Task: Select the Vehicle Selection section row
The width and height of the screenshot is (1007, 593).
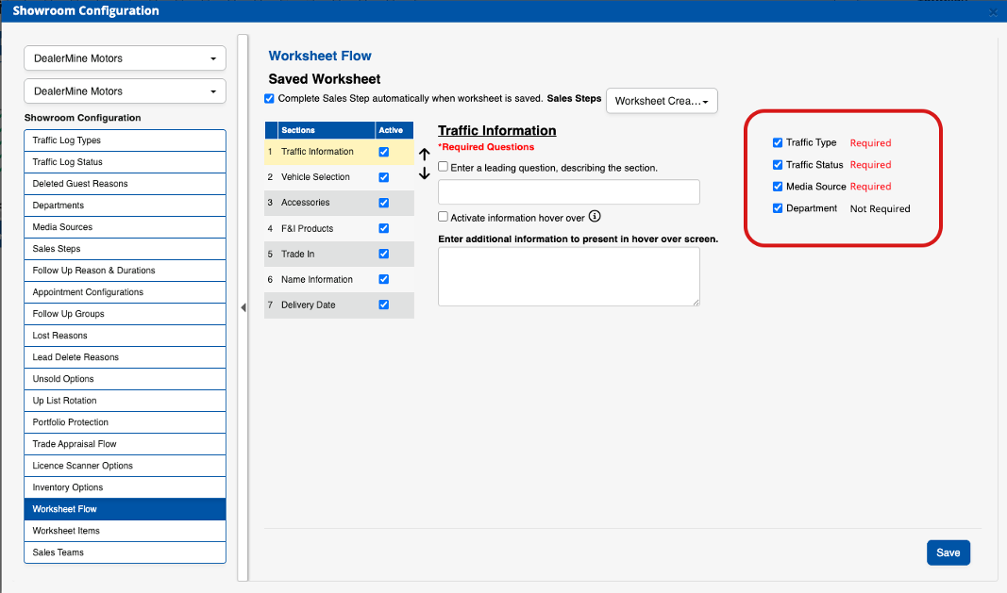Action: click(315, 177)
